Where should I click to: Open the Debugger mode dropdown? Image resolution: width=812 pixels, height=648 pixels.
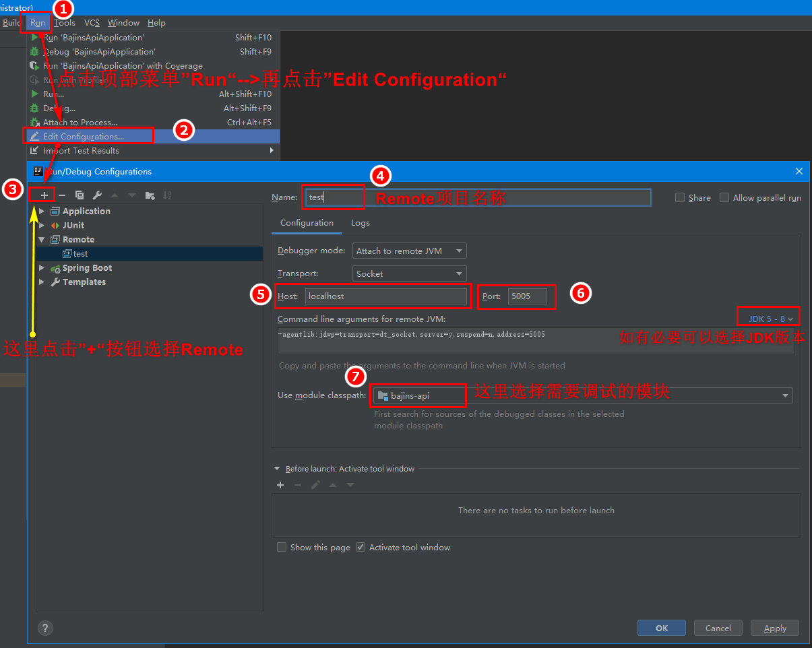(x=409, y=251)
